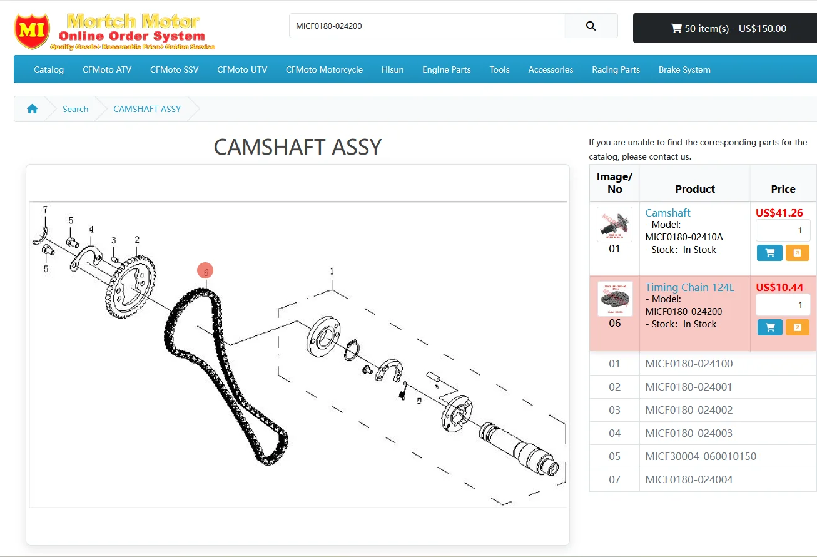Open the Timing Chain 124L product link
This screenshot has width=817, height=557.
[689, 287]
